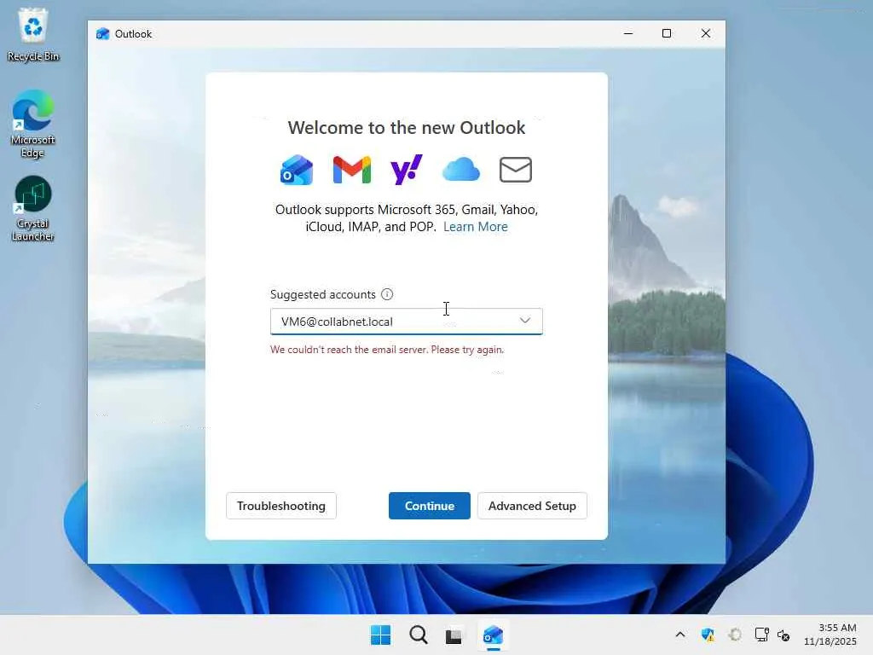This screenshot has height=655, width=873.
Task: Click the generic mail envelope icon
Action: [516, 170]
